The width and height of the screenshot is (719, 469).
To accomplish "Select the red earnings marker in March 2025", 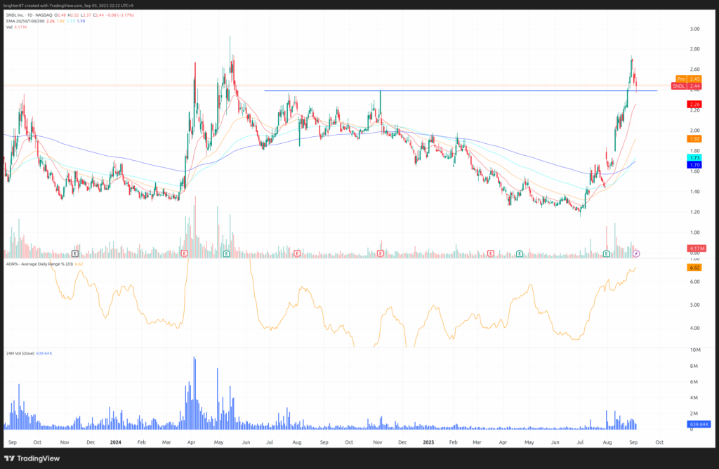I will coord(491,253).
